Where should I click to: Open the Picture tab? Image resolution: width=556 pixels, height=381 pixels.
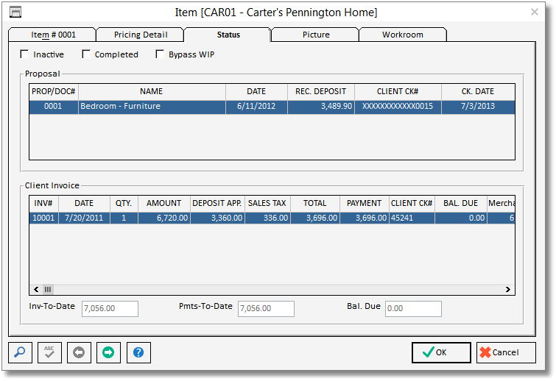click(315, 35)
